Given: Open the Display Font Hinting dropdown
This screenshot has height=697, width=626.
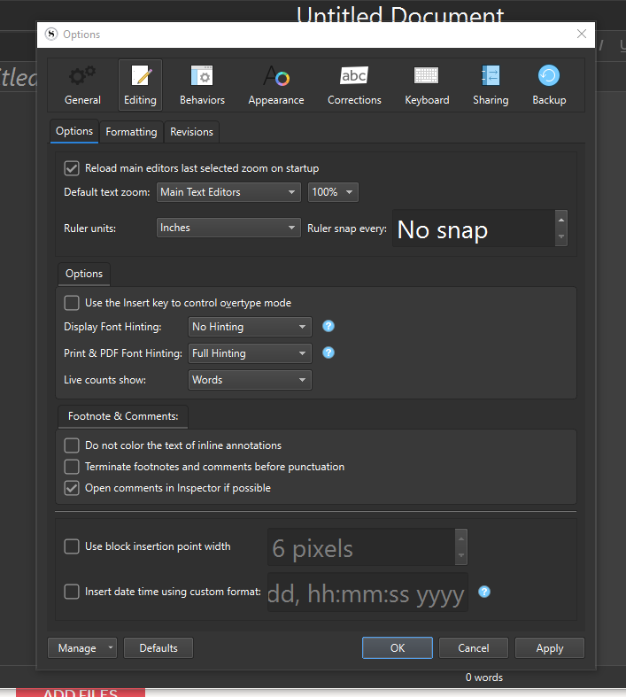Looking at the screenshot, I should tap(250, 327).
